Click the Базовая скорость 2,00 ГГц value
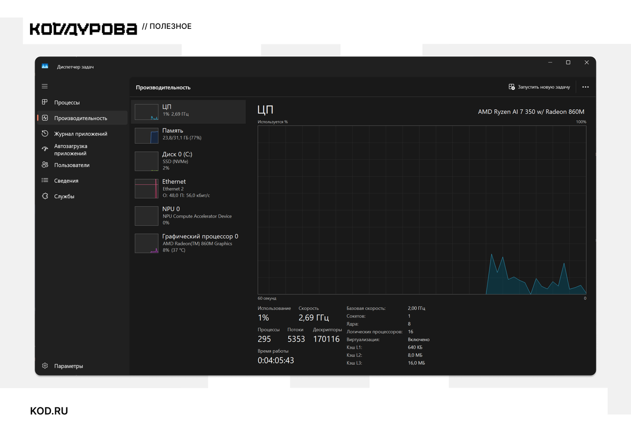631x432 pixels. 416,308
